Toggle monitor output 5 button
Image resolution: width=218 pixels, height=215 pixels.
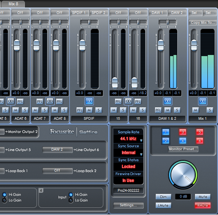(x=200, y=132)
